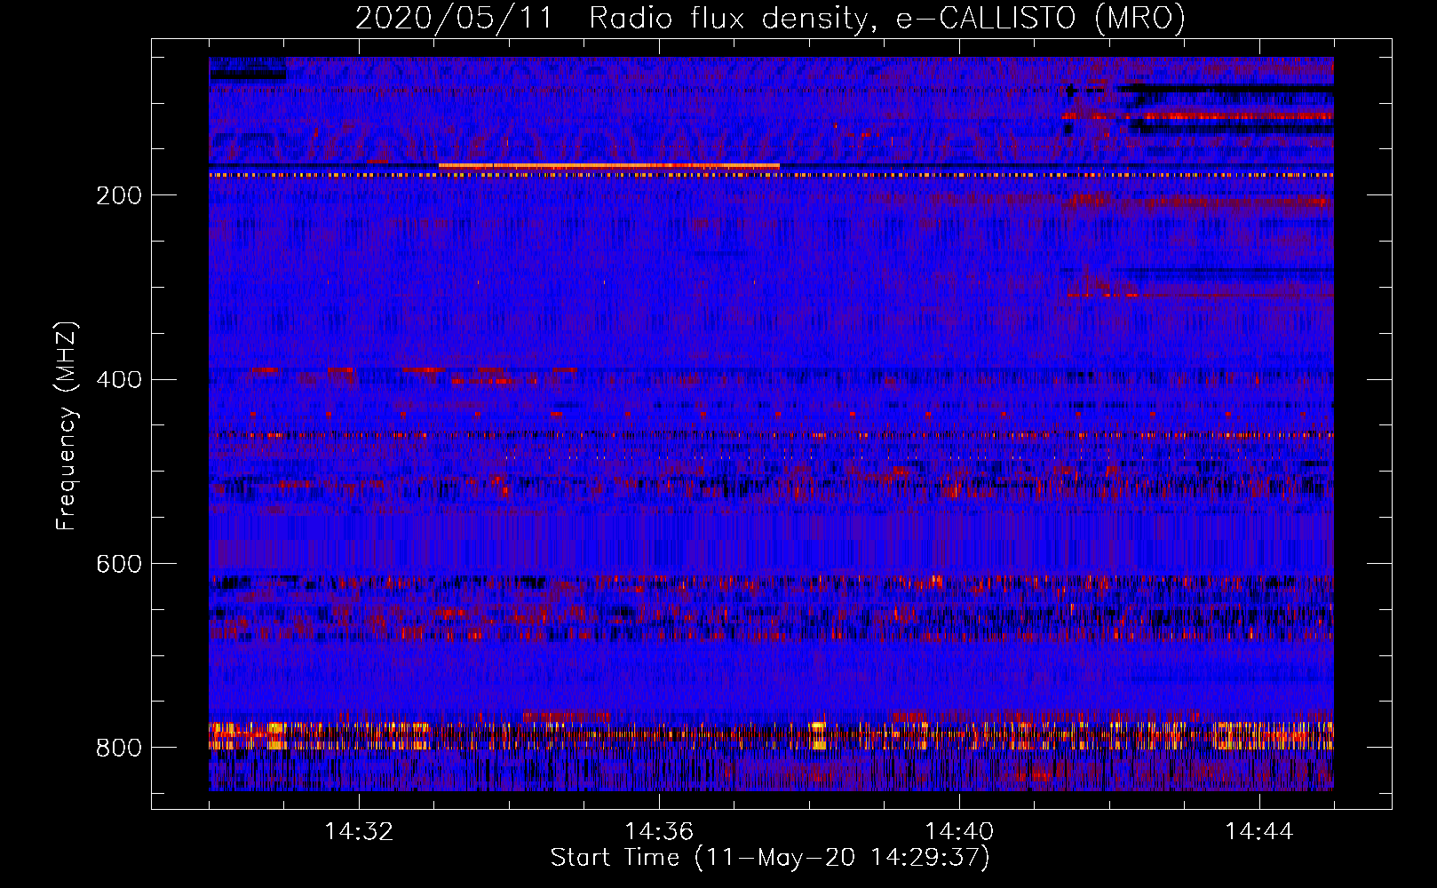Screen dimensions: 1437x888
Task: Click the 14:44 time tick label
Action: click(x=1259, y=832)
